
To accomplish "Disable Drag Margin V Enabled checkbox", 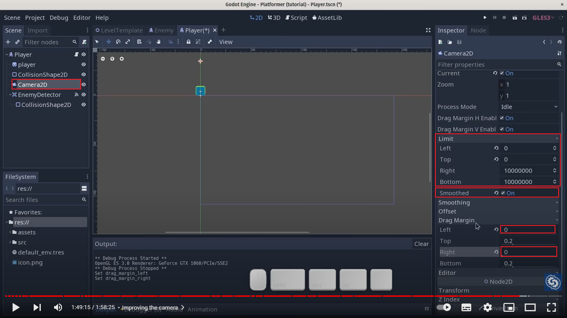I will [x=502, y=129].
